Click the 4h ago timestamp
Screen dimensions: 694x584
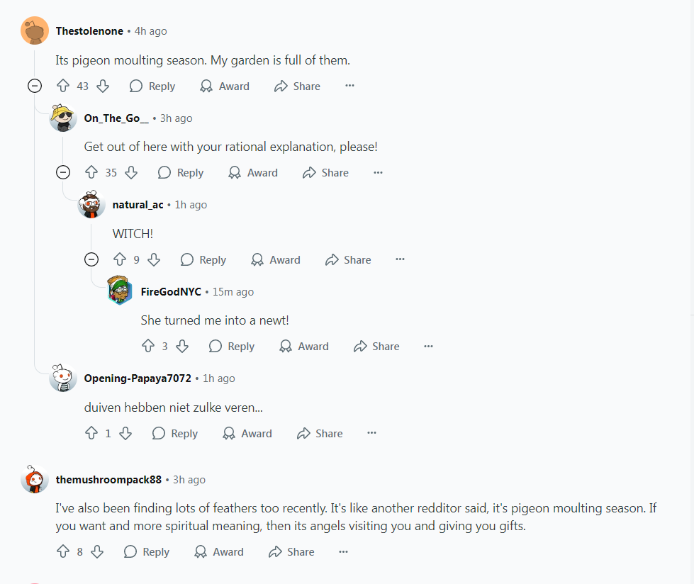151,31
